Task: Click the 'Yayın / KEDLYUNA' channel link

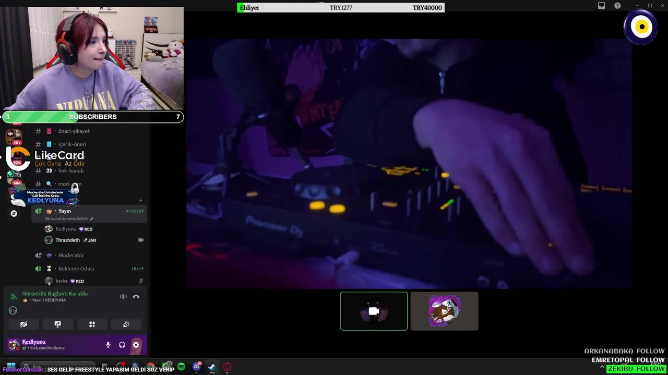Action: tap(44, 301)
